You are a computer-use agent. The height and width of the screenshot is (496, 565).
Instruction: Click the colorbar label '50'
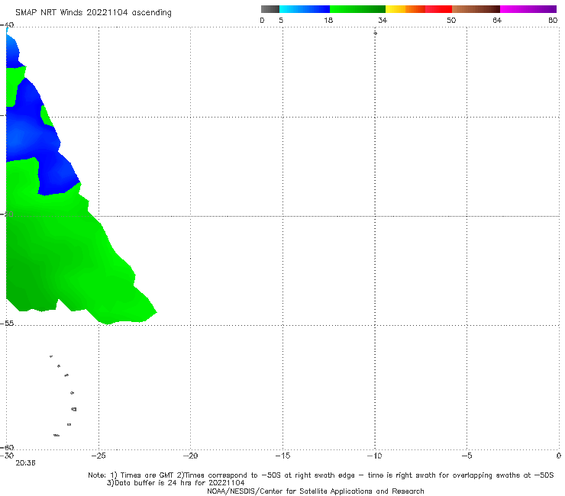point(451,20)
